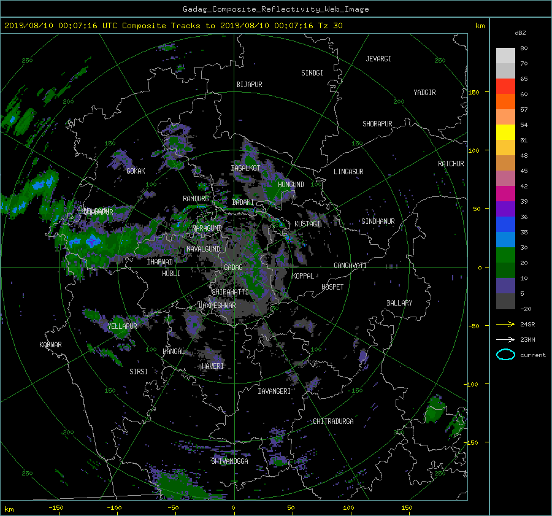
Task: Click the BAGALKOT city label
Action: [245, 168]
